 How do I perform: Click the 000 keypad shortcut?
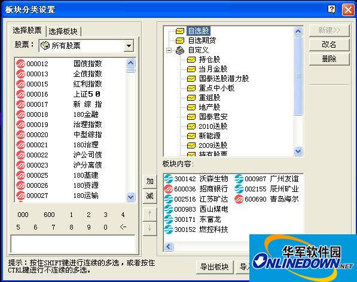point(23,215)
